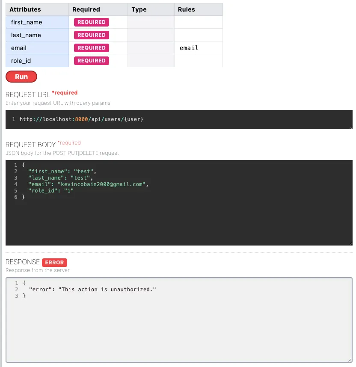Select the email rule in the Rules column
Viewport: 356px width, 367px height.
[x=189, y=47]
